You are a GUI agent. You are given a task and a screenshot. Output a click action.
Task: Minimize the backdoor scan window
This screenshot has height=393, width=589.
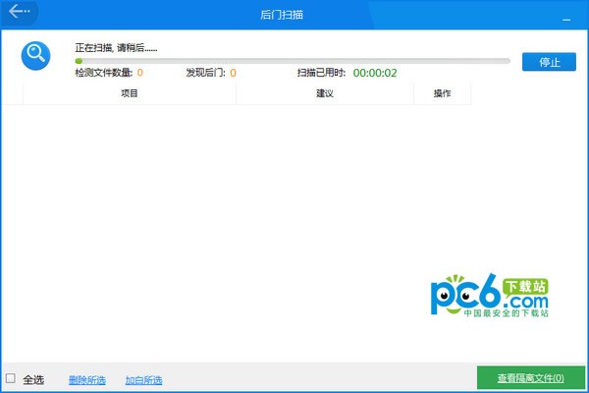566,18
